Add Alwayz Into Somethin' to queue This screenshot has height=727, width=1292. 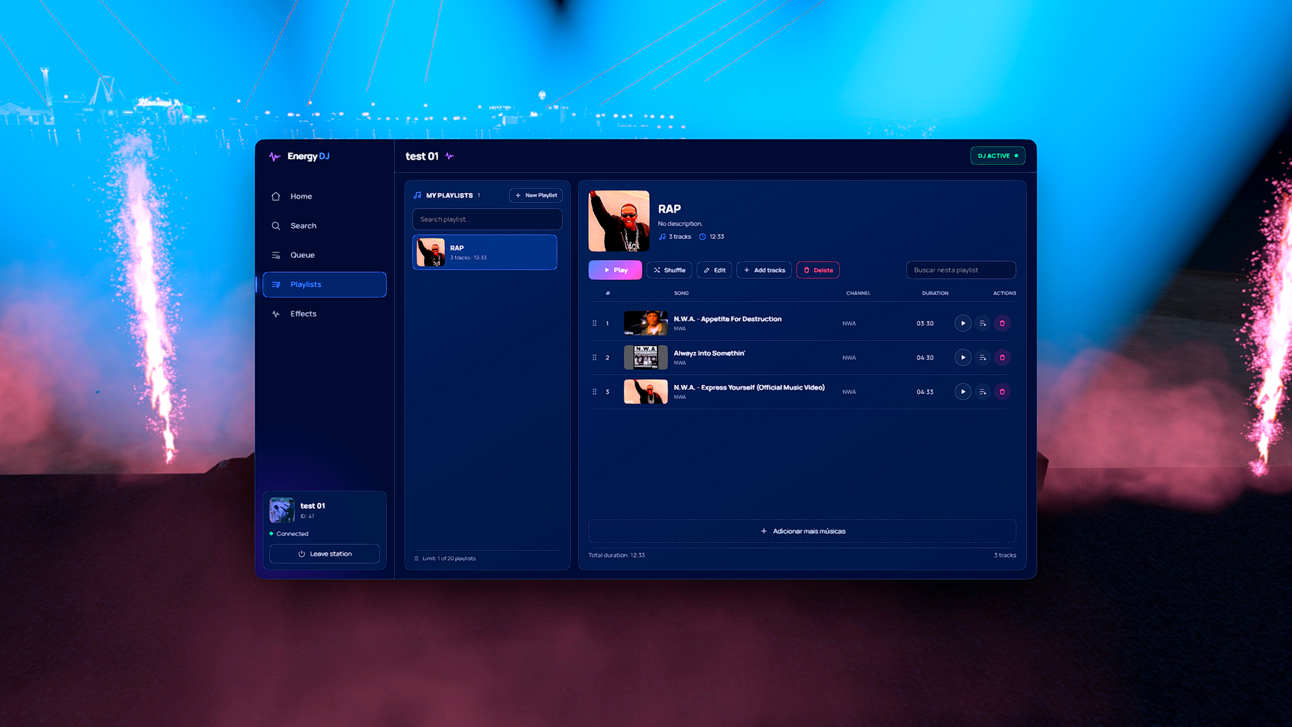coord(982,357)
